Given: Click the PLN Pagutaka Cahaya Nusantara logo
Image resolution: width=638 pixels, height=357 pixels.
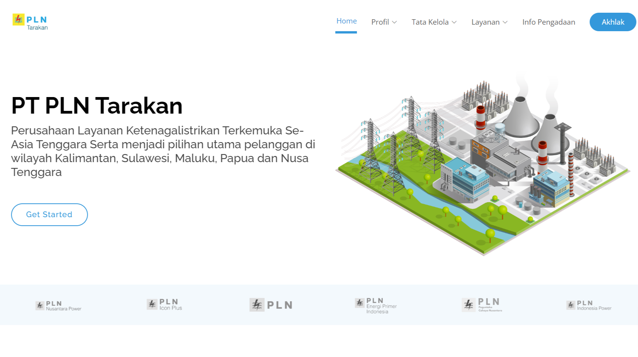Looking at the screenshot, I should [482, 305].
